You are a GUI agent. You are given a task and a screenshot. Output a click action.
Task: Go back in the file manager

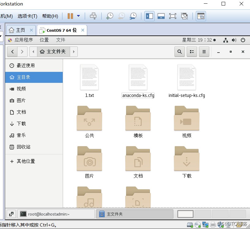point(12,52)
